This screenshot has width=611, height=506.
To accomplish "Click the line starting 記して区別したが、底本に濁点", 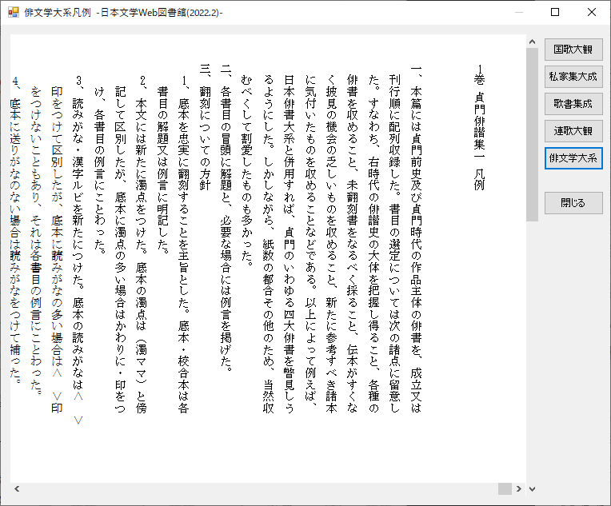I will coord(121,249).
